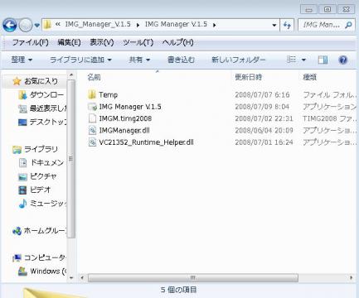The height and width of the screenshot is (298, 359).
Task: Open the 表示(V) menu
Action: [102, 42]
